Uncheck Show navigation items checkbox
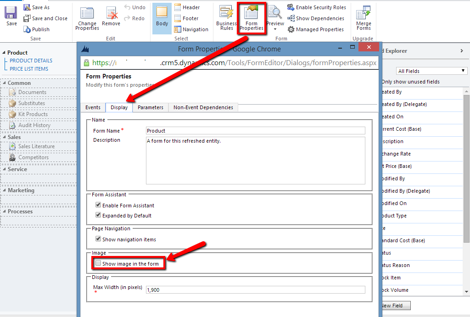Viewport: 470px width, 317px height. click(x=98, y=239)
